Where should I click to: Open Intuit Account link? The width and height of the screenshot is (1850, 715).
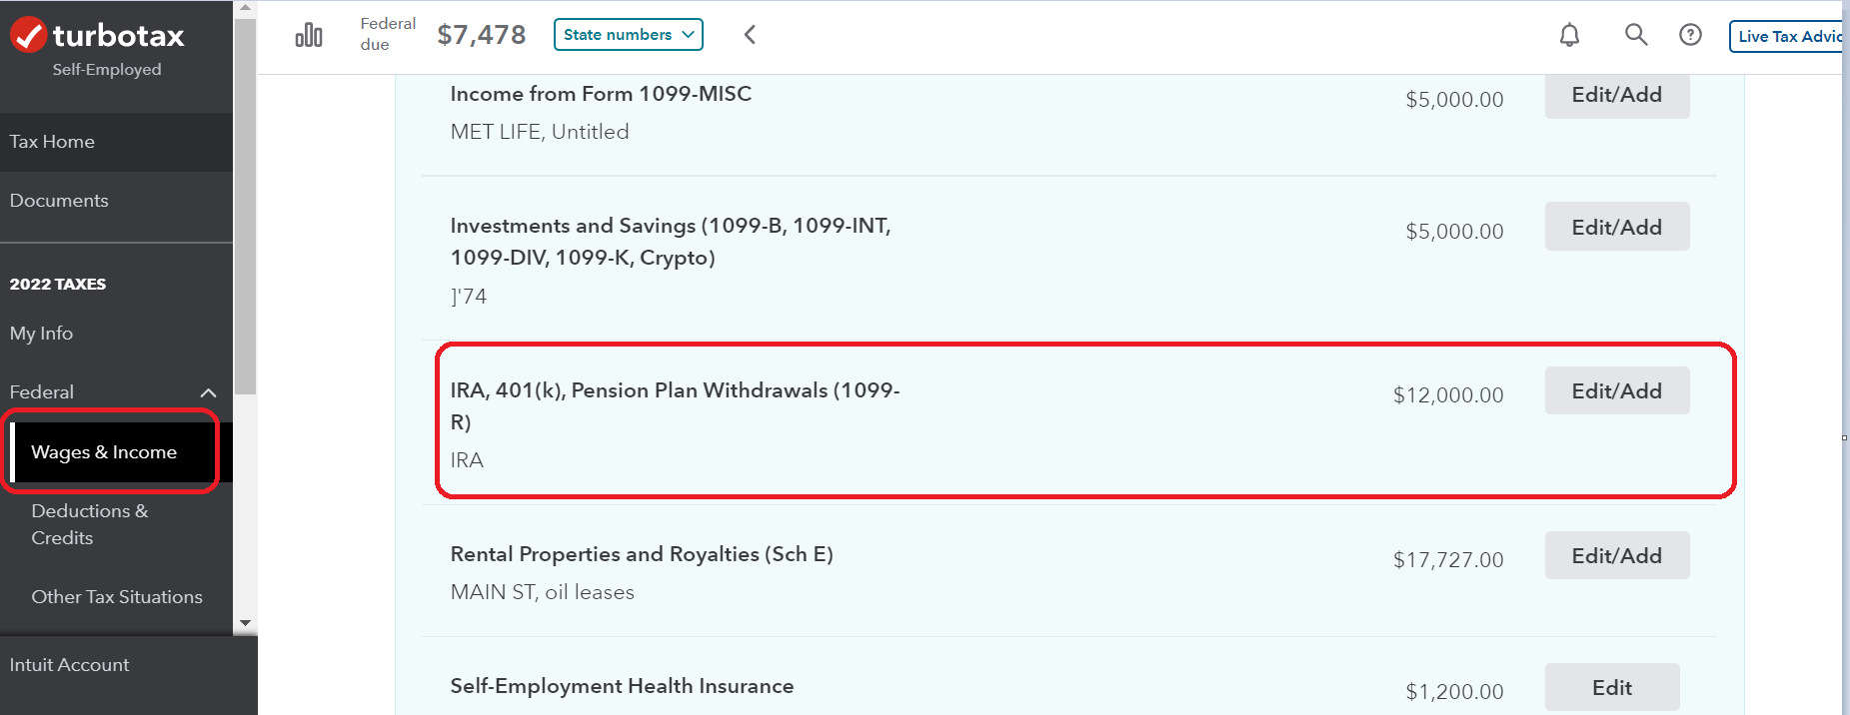click(69, 665)
